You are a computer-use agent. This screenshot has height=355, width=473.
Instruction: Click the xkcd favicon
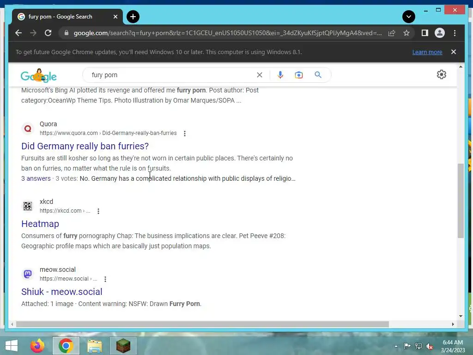click(28, 206)
